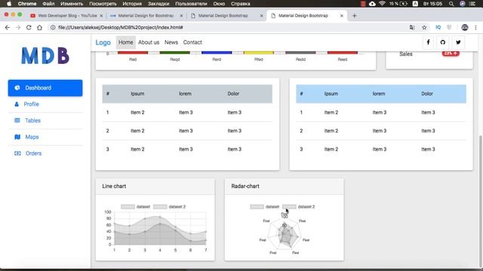Open the GitHub icon link
Screen dimensions: 483x271
[x=443, y=42]
